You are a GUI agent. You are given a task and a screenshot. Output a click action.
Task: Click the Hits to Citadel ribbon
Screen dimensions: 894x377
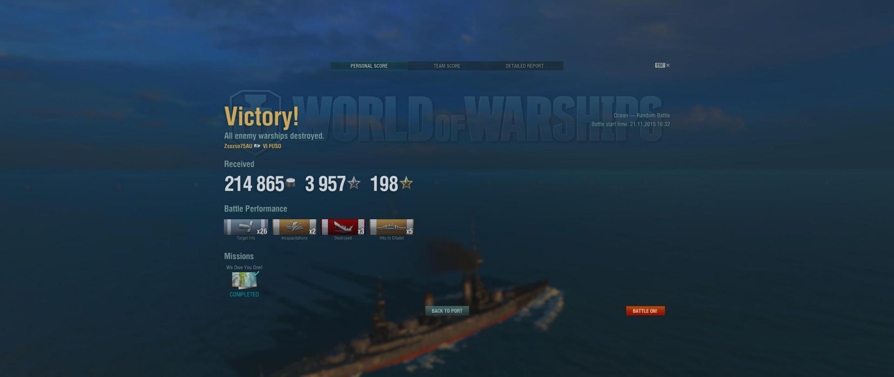tap(392, 227)
